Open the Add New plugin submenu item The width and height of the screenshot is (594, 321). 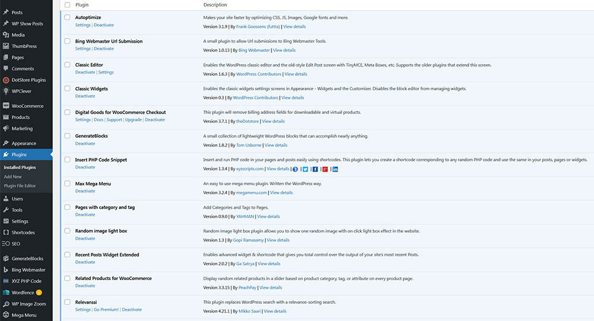click(x=12, y=177)
